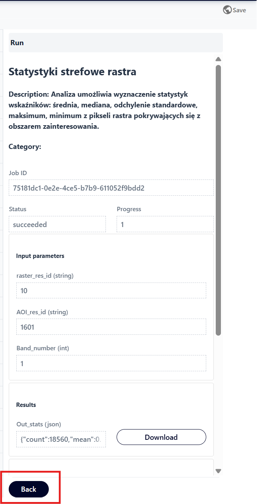Download the Out_stats results
Image resolution: width=257 pixels, height=504 pixels.
(161, 437)
